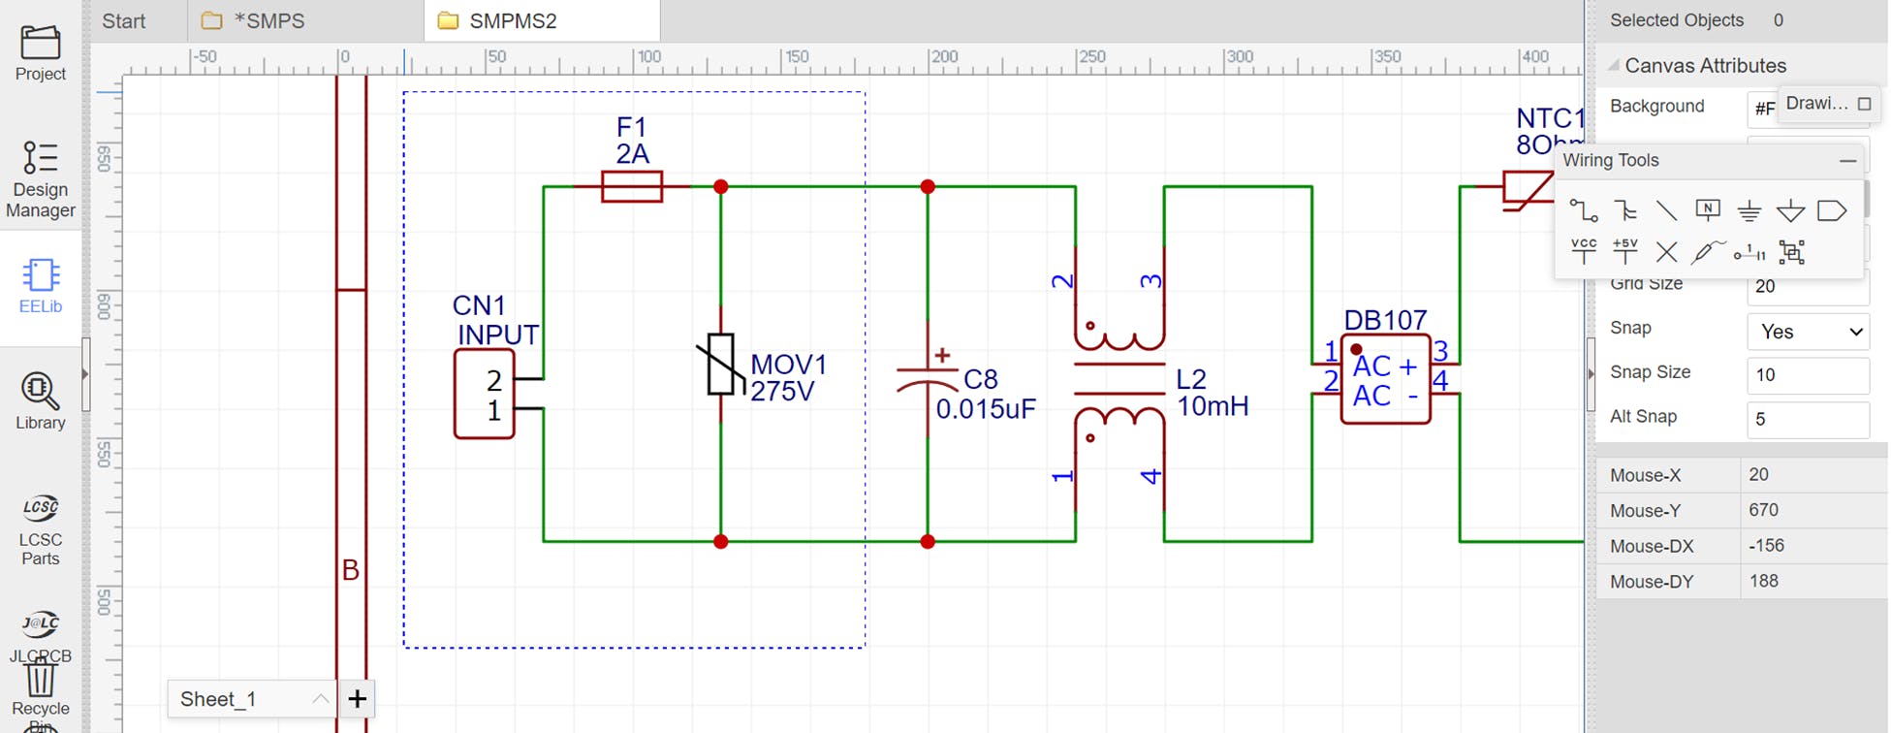Screen dimensions: 1891x733
Task: Select the C8 capacitor symbol
Action: pyautogui.click(x=928, y=378)
